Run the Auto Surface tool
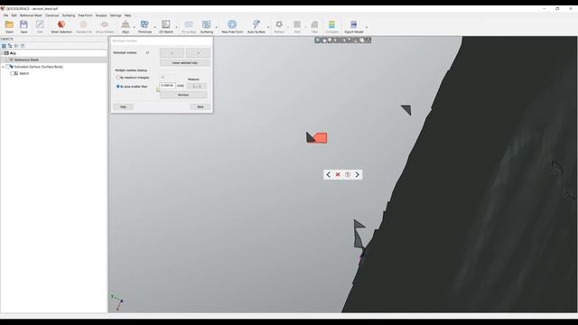The image size is (578, 325). 256,24
